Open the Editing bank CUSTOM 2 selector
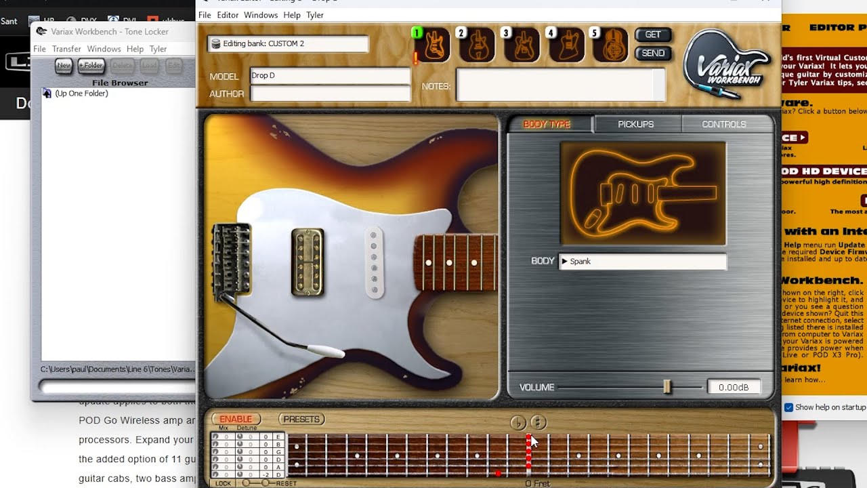Screen dimensions: 867x488 point(289,44)
